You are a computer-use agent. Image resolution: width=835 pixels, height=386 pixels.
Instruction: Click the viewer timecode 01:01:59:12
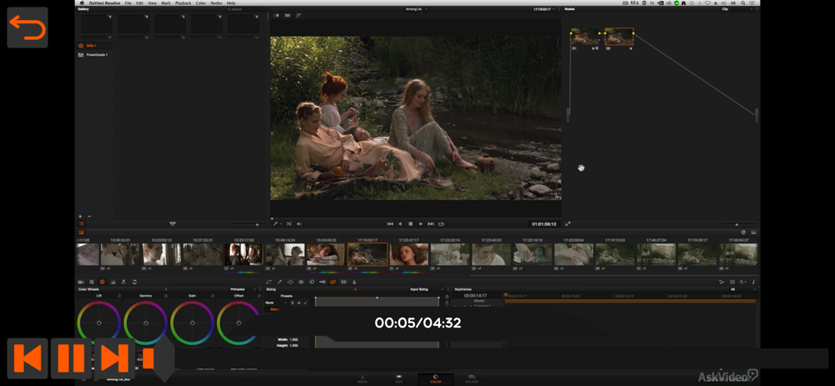click(544, 224)
